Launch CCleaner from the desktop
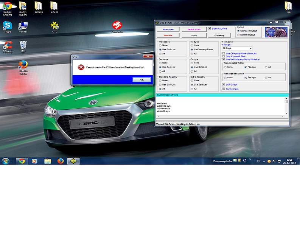Image resolution: width=300 pixels, height=225 pixels. [7, 45]
